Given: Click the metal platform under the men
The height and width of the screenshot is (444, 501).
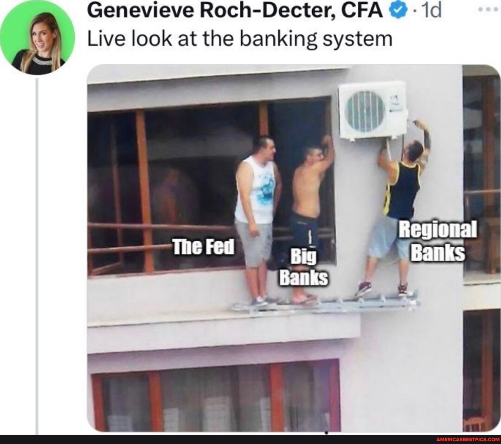Looking at the screenshot, I should [325, 304].
